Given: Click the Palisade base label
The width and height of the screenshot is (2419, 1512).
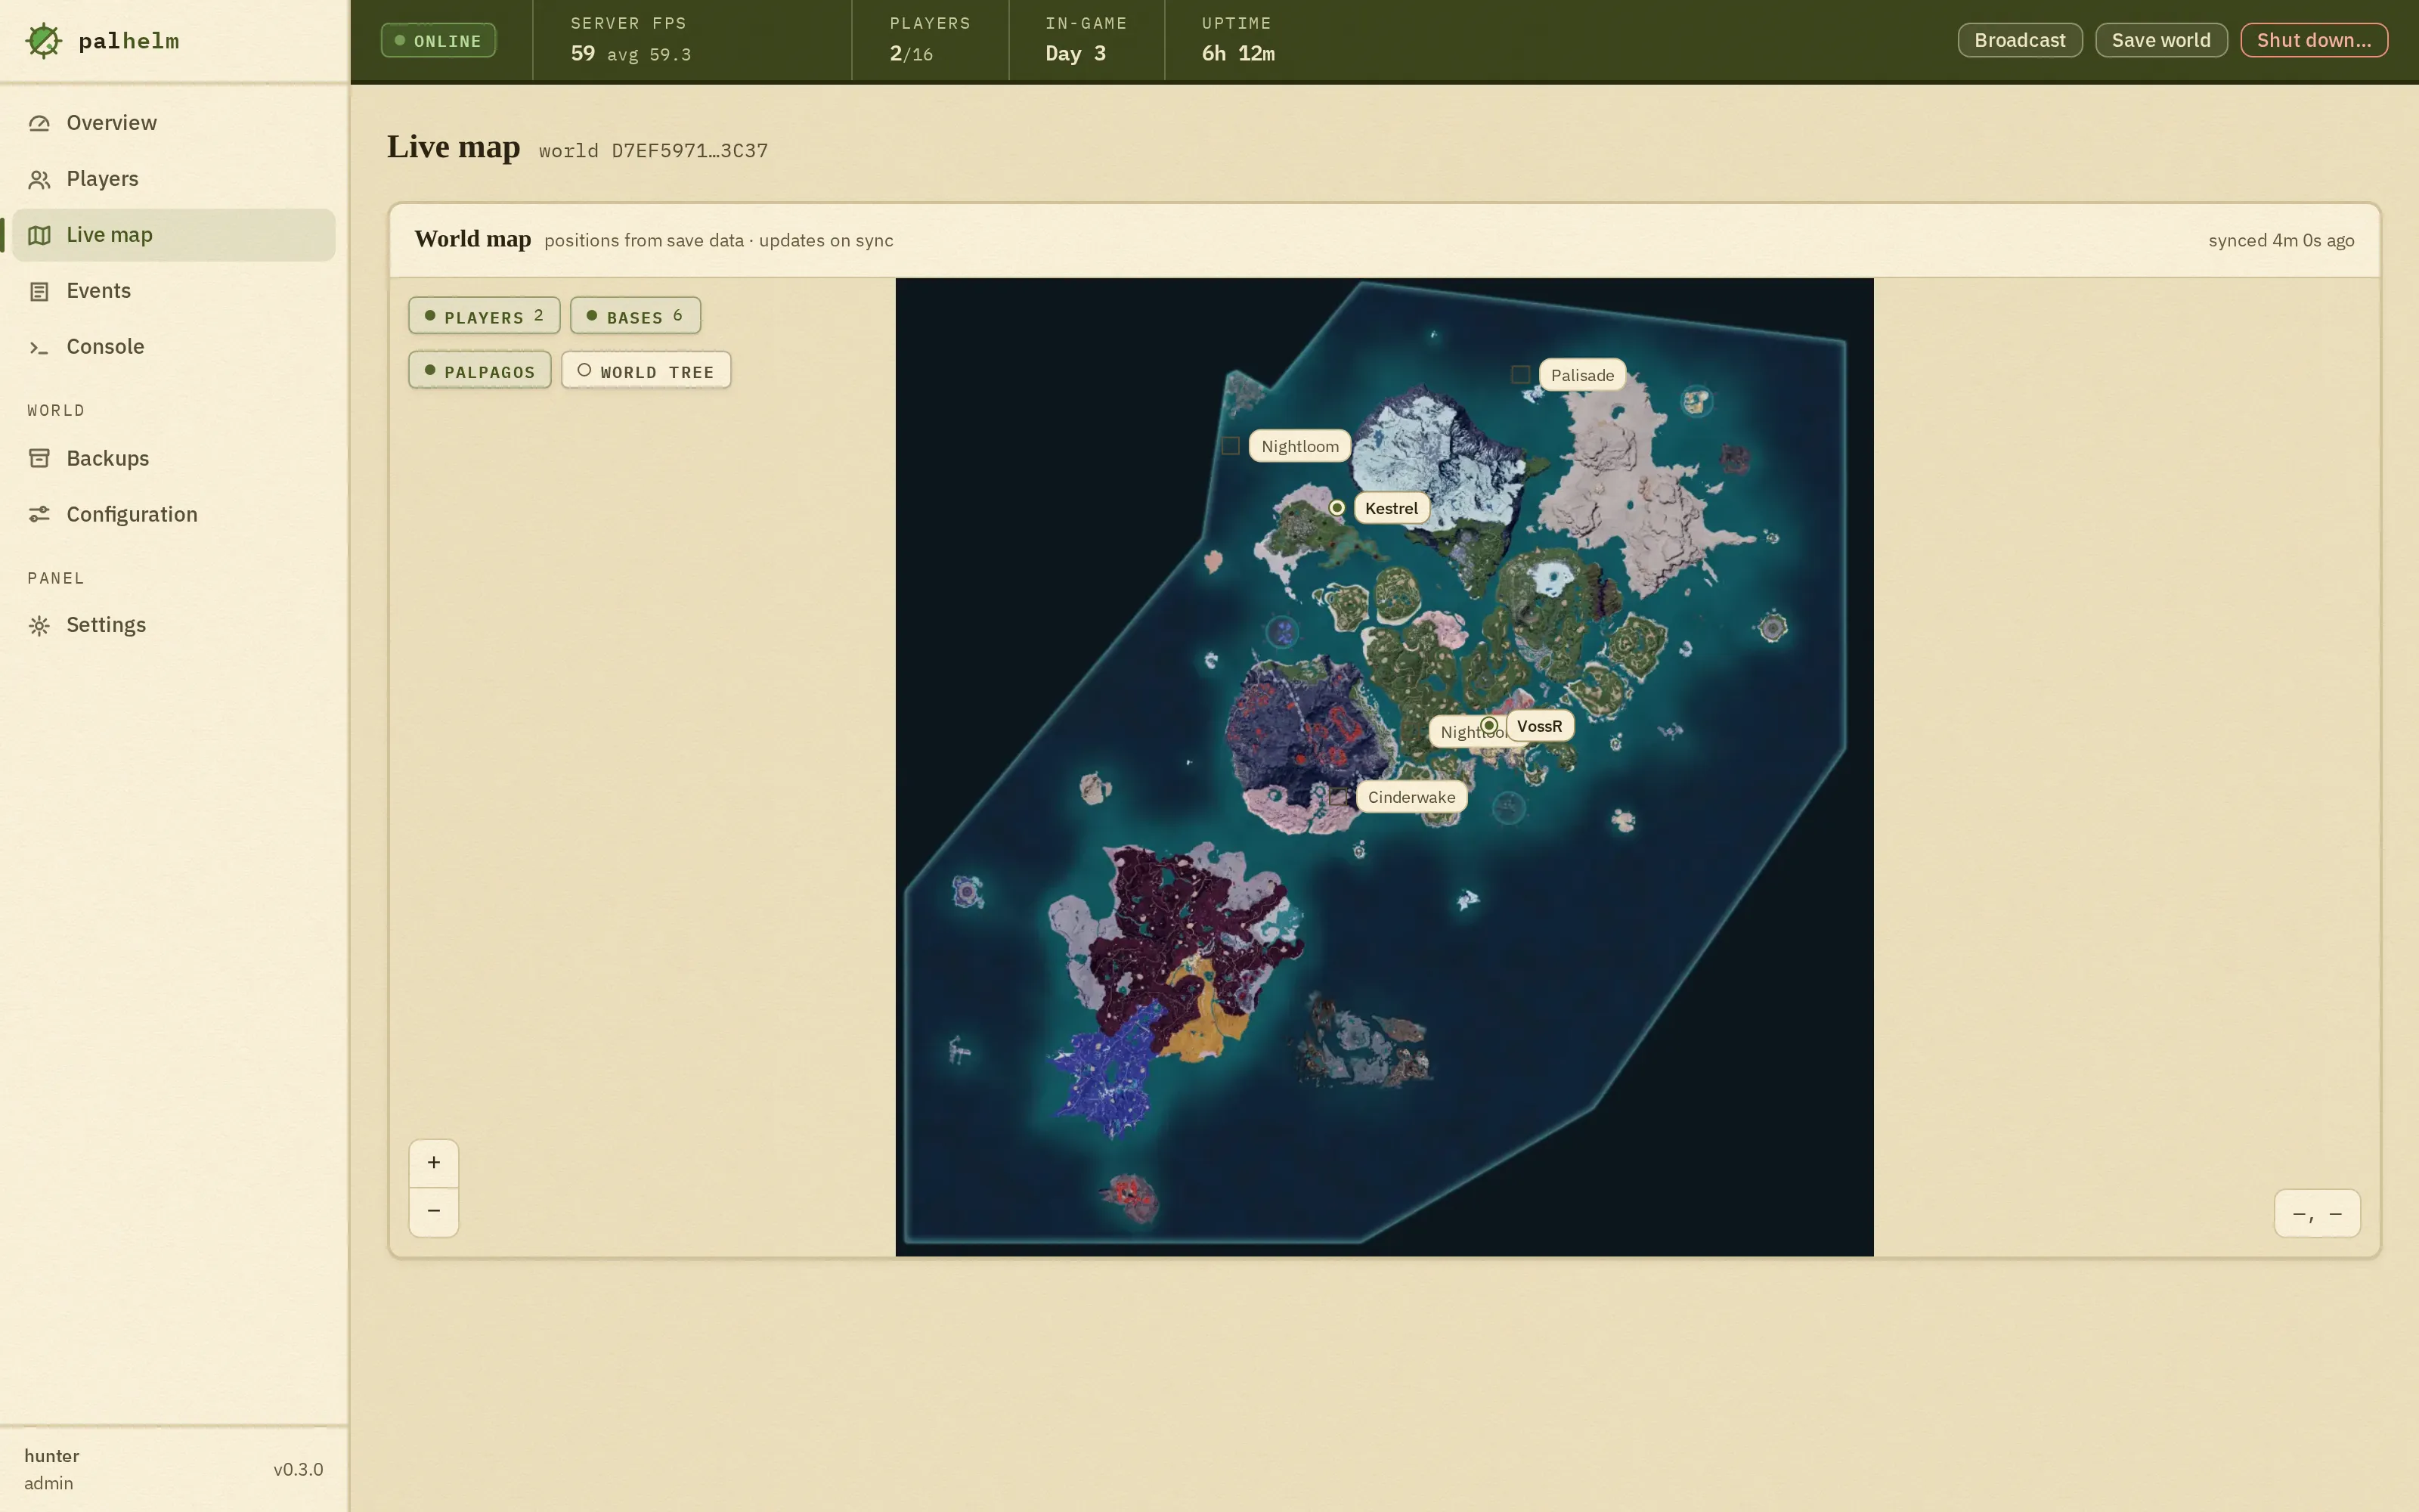Looking at the screenshot, I should (1582, 375).
